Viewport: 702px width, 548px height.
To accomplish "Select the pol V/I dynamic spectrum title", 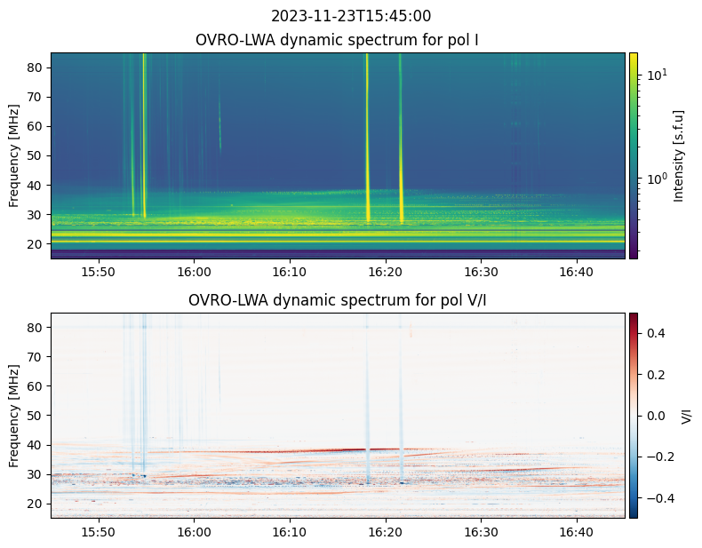I will coord(338,300).
